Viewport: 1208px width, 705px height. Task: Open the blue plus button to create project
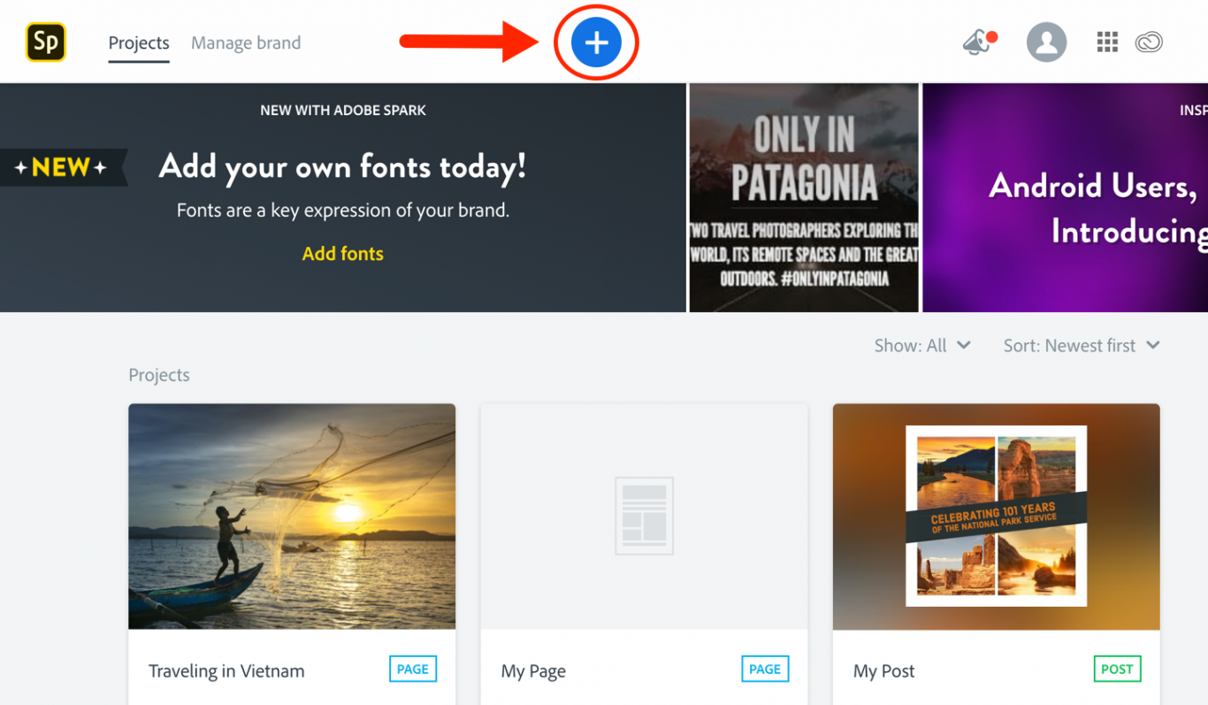[x=596, y=42]
